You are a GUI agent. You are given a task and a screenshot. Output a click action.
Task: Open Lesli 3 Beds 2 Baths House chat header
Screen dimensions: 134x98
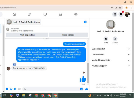(24, 22)
